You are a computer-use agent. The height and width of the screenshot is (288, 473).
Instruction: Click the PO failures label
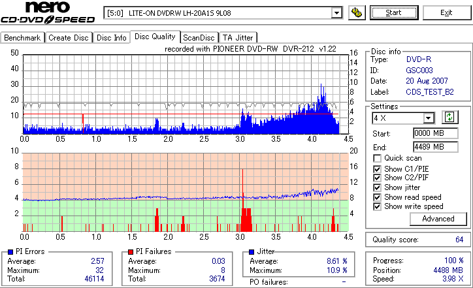269,282
